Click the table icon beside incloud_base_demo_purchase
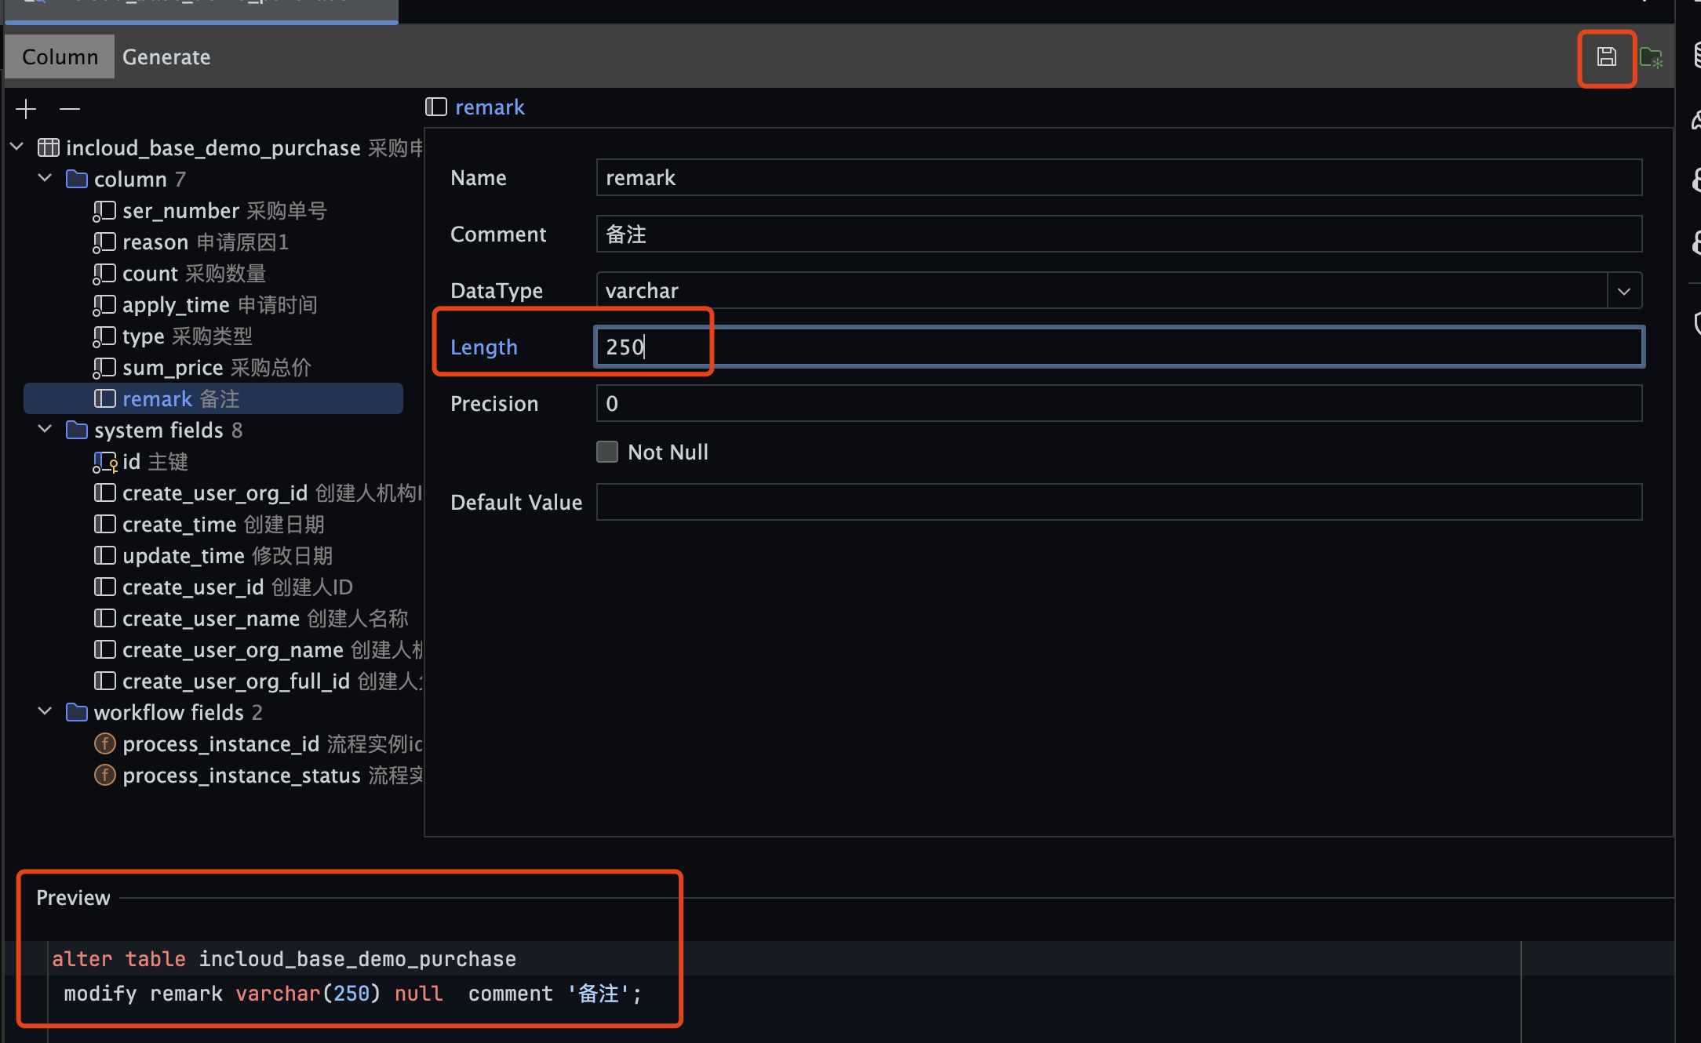 [x=49, y=147]
